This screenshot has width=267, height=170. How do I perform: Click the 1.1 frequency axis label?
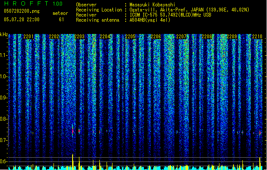(x=3, y=55)
